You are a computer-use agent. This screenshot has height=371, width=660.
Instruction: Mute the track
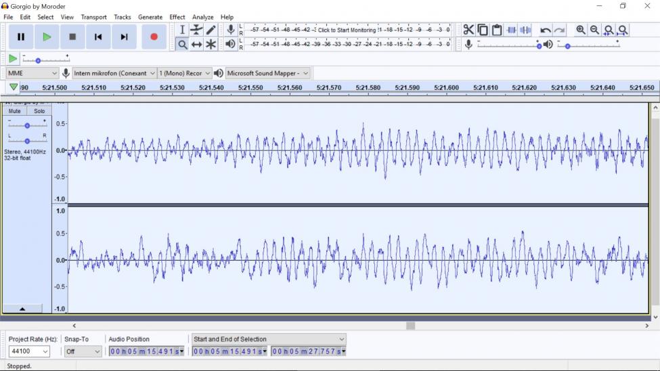(x=15, y=111)
